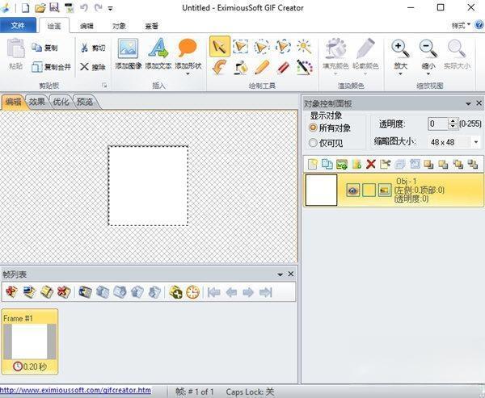This screenshot has width=485, height=398.
Task: Click the 添加图像 add image icon
Action: (128, 48)
